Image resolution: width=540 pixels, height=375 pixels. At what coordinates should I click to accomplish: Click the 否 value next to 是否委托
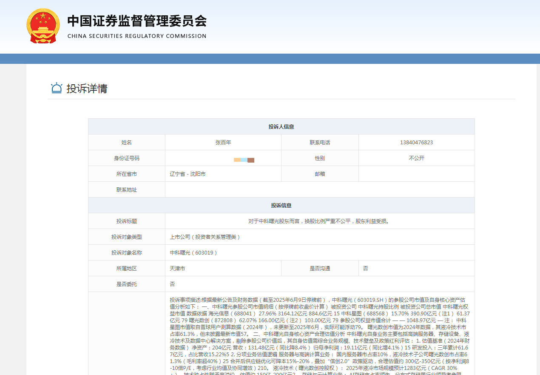tap(172, 284)
